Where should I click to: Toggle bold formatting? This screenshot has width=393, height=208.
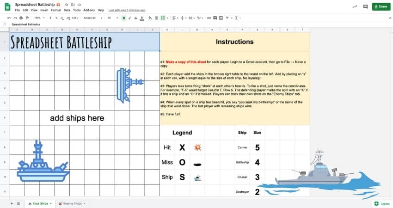coord(123,18)
